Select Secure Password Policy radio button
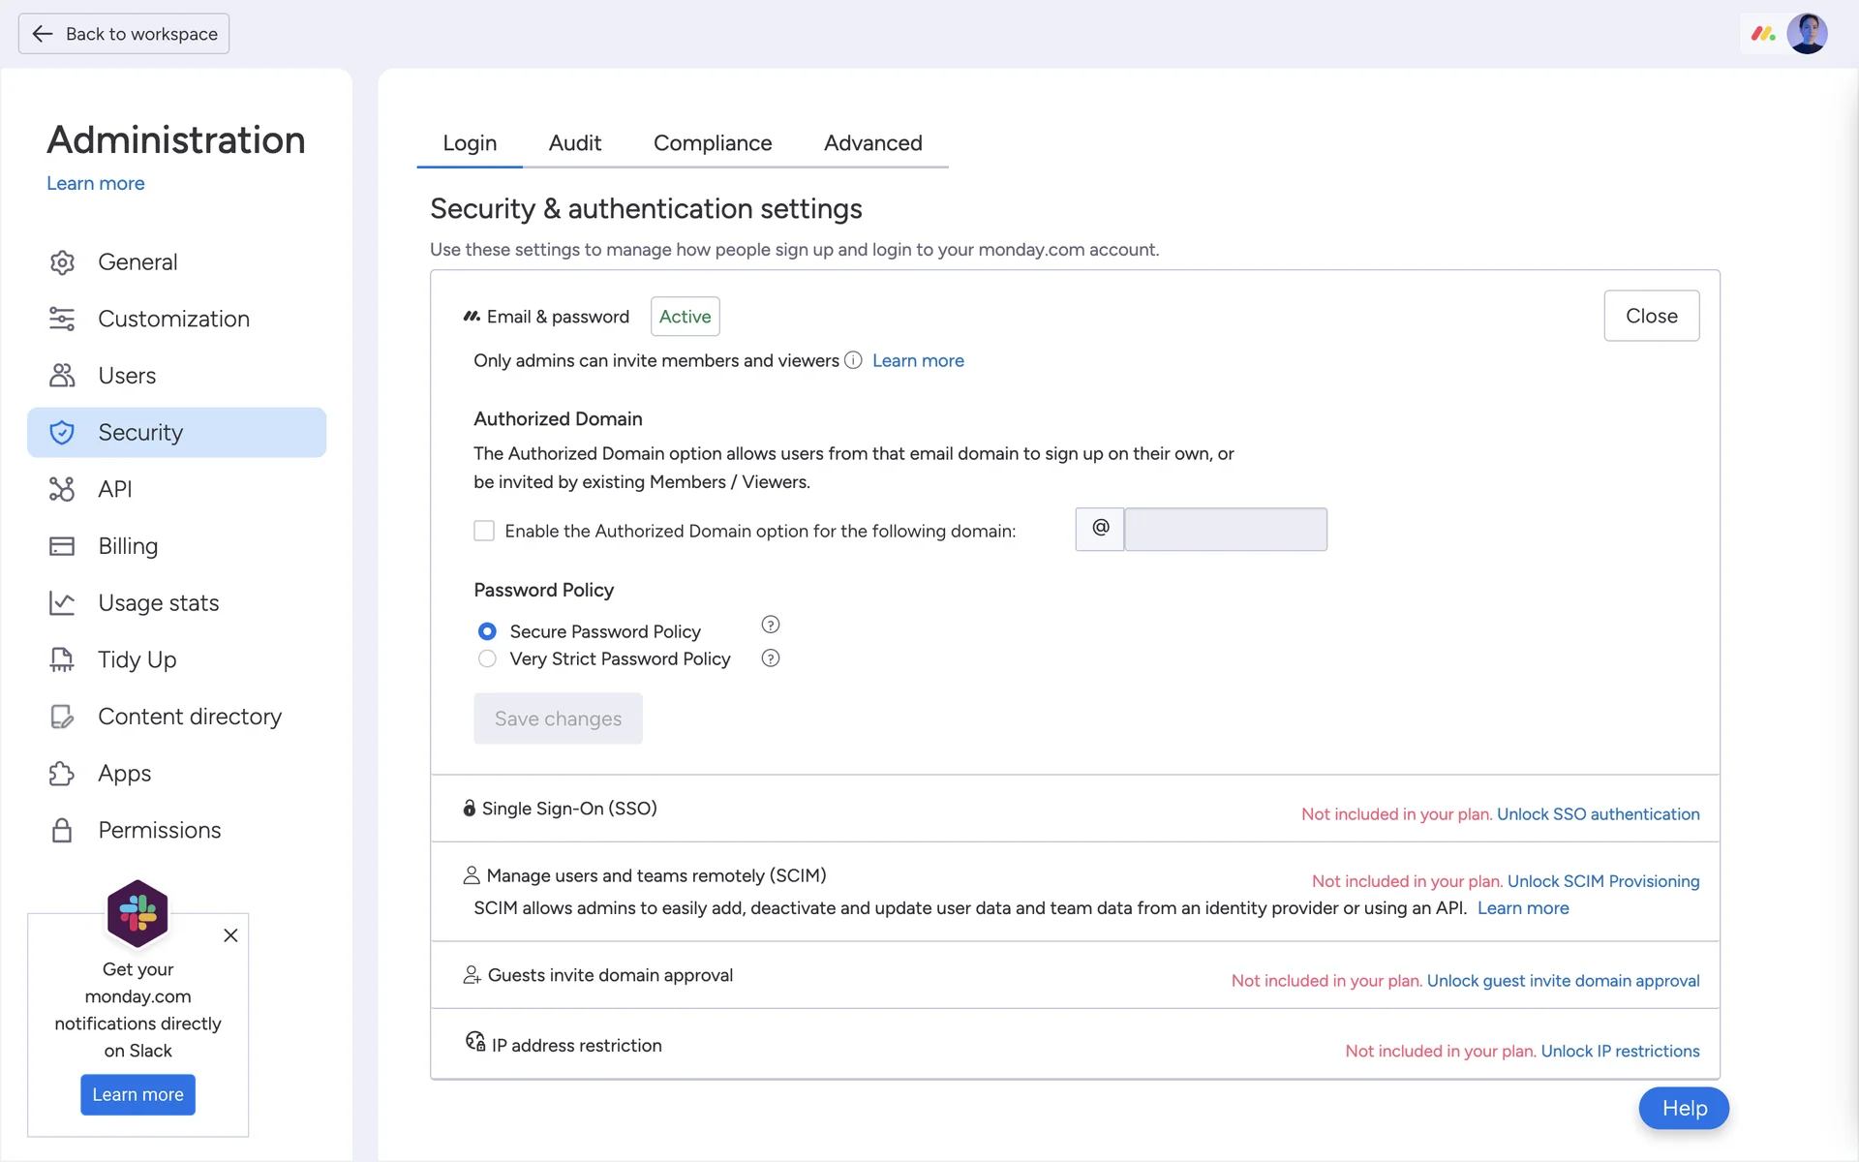This screenshot has width=1859, height=1162. click(487, 631)
